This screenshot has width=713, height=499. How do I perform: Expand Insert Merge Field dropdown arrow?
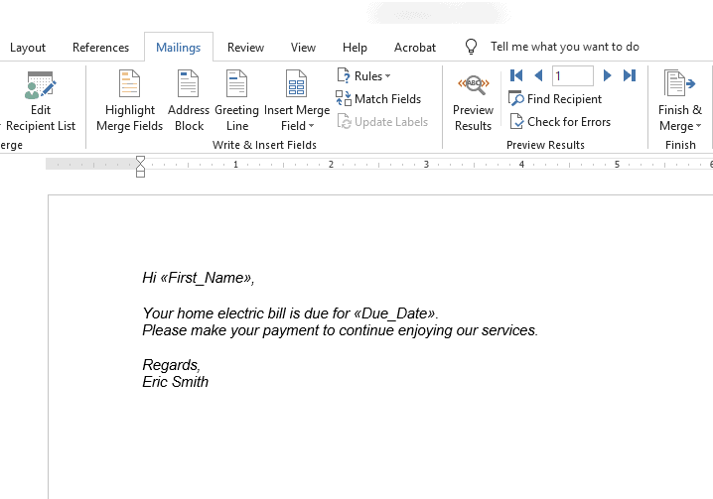point(312,126)
